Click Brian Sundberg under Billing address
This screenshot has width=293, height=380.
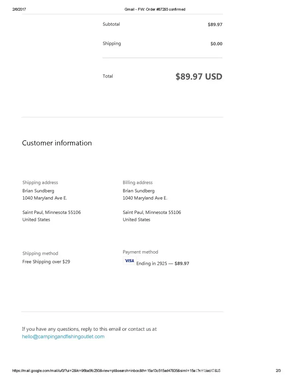tap(139, 191)
